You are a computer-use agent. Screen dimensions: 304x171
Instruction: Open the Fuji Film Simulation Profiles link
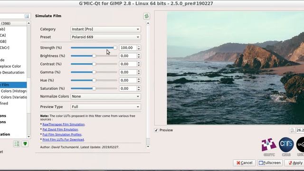pyautogui.click(x=62, y=134)
